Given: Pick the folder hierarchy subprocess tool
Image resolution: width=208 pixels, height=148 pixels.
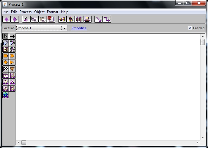Looking at the screenshot, I should tap(6, 49).
